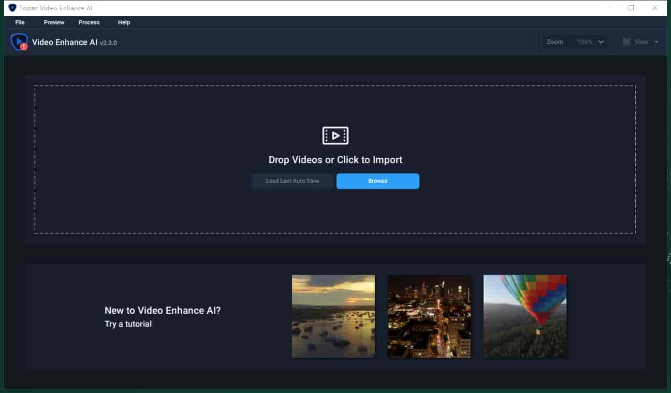Expand the View dropdown

point(641,42)
